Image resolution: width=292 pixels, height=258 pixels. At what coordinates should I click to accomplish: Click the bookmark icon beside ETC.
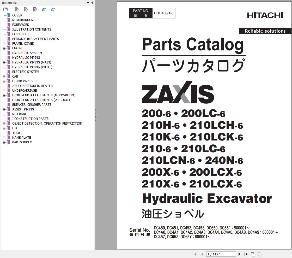(x=9, y=128)
